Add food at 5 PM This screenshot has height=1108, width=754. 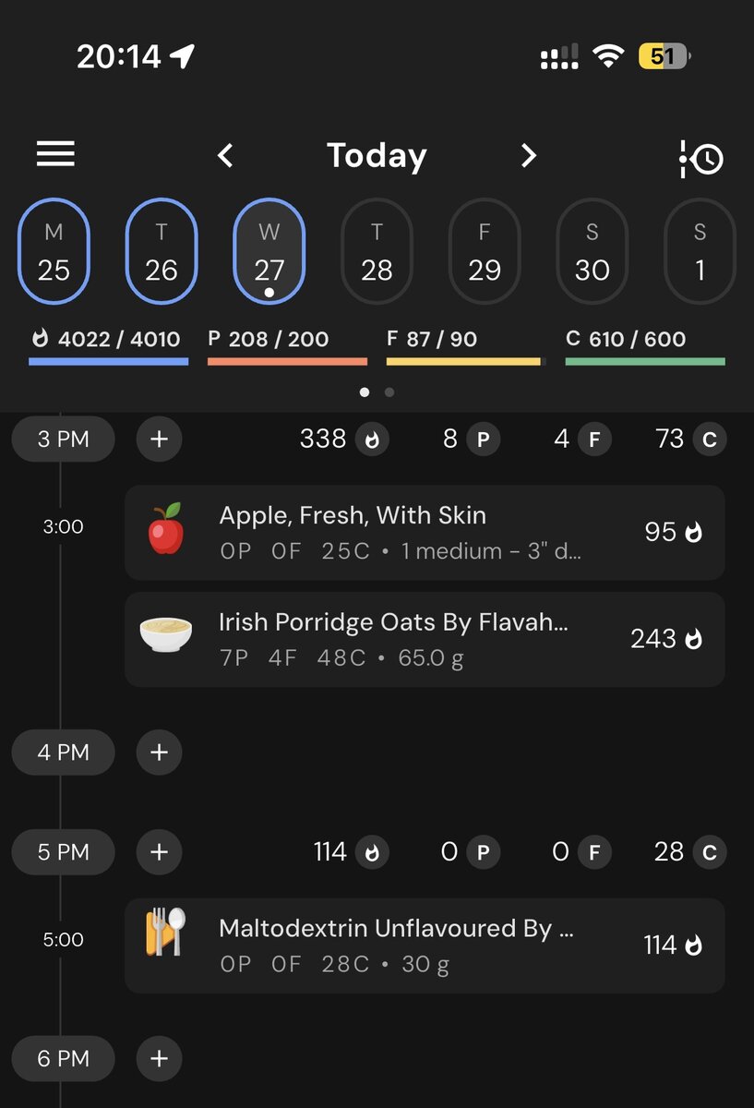(x=160, y=851)
